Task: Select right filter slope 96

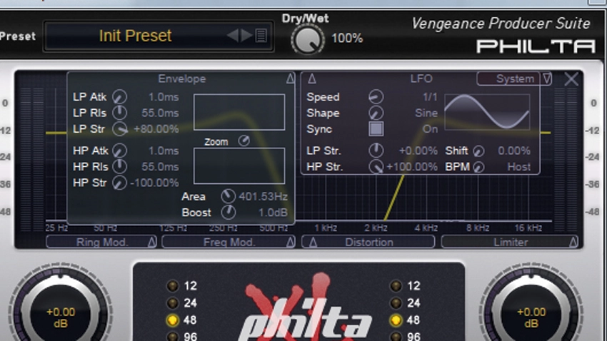Action: [396, 336]
